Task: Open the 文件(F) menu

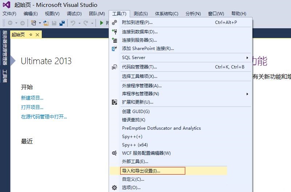Action: [9, 14]
